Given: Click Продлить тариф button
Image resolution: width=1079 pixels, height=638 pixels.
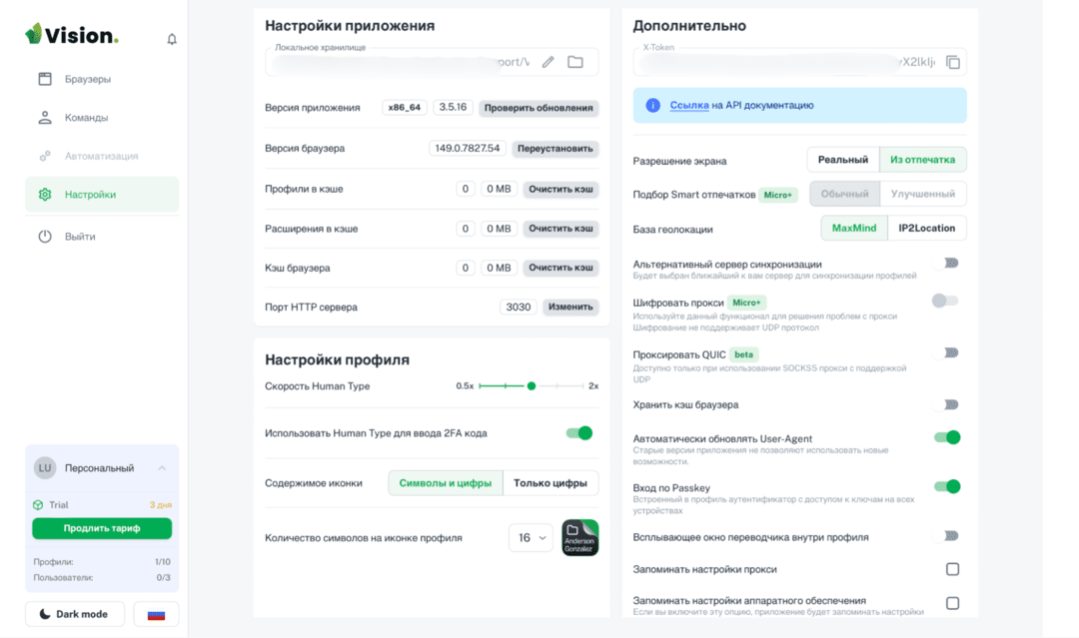Looking at the screenshot, I should tap(102, 528).
